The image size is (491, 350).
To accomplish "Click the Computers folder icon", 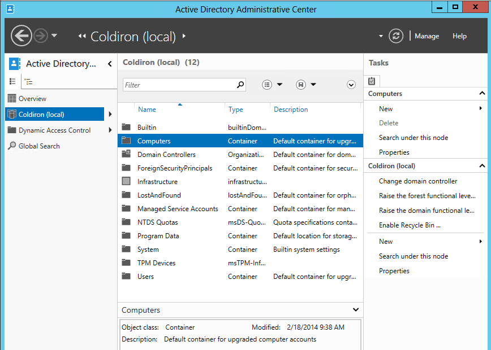I will coord(126,141).
